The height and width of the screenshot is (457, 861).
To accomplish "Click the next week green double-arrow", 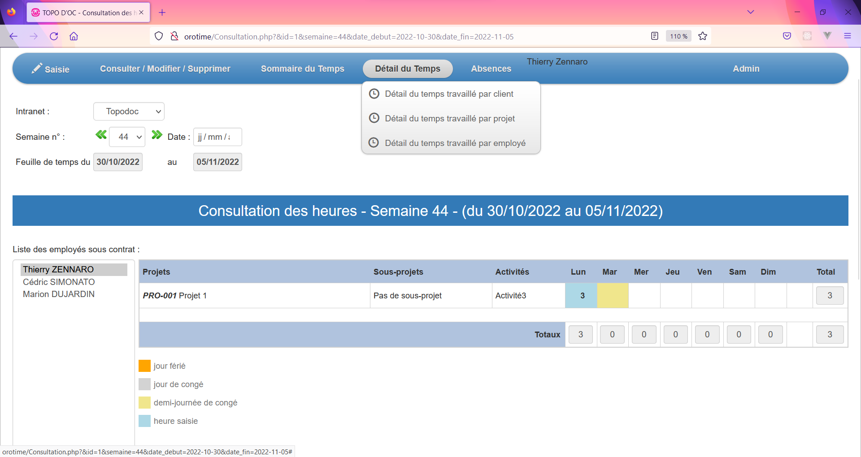I will click(157, 135).
